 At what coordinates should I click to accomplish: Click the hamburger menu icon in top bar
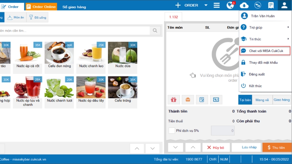[x=217, y=5]
